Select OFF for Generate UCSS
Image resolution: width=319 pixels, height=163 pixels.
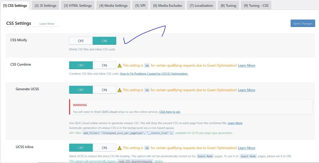click(81, 90)
